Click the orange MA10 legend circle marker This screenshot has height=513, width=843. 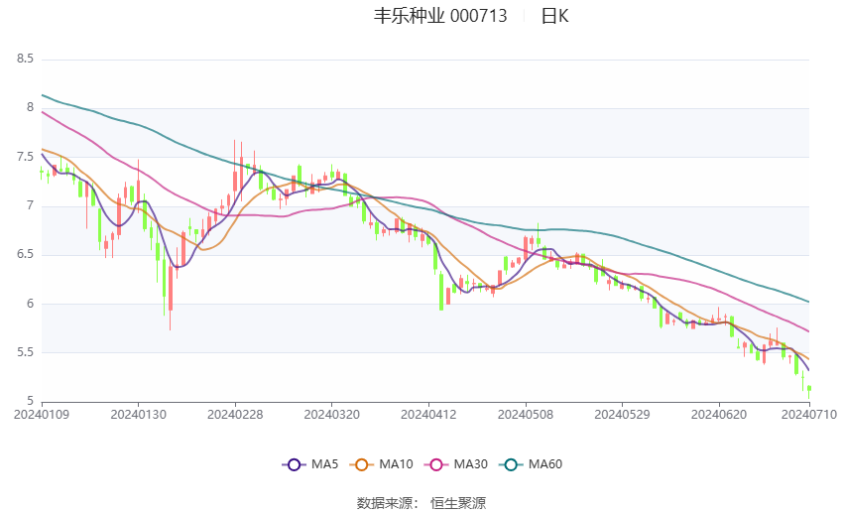(x=362, y=463)
